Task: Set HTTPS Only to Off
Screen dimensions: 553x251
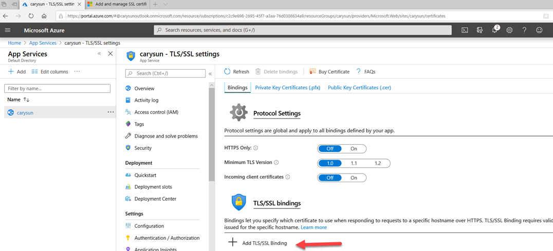Action: click(330, 148)
